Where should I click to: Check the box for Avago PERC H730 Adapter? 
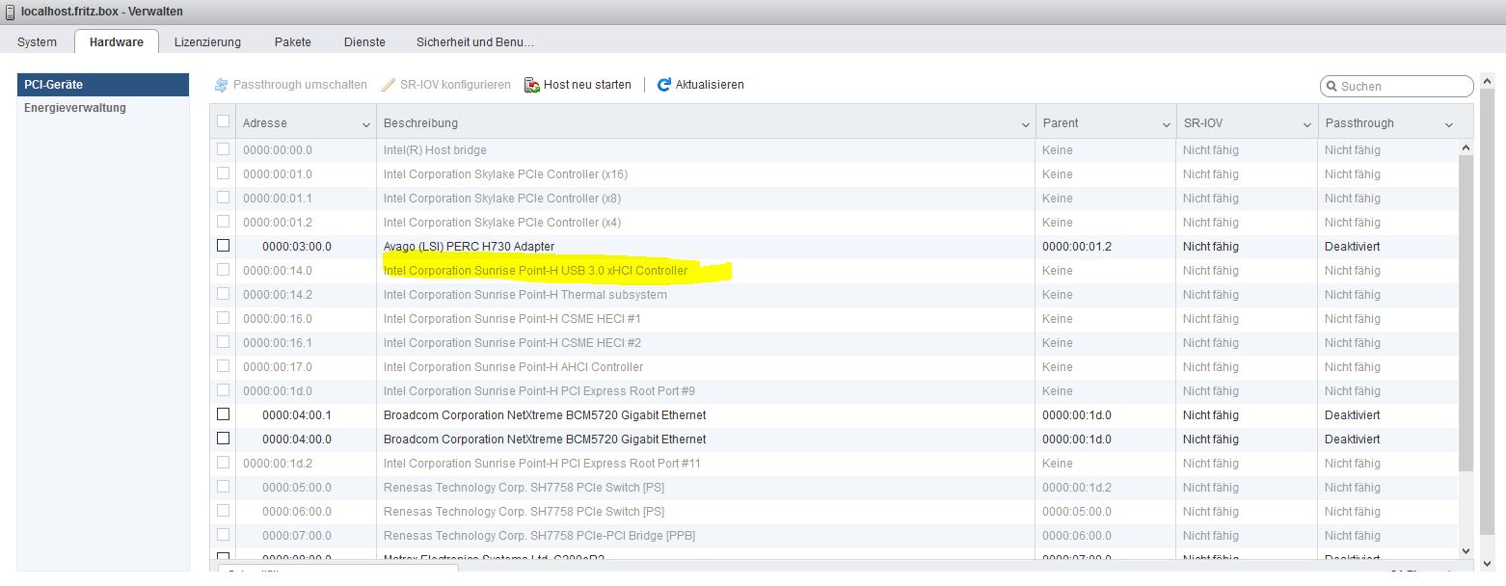click(224, 246)
